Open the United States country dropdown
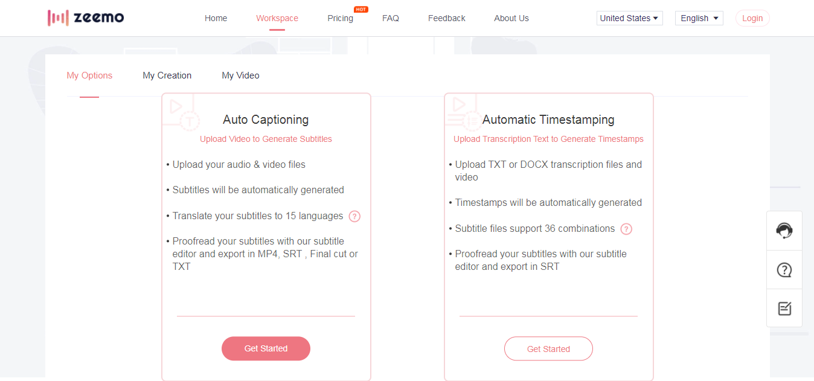This screenshot has height=381, width=814. click(x=629, y=18)
